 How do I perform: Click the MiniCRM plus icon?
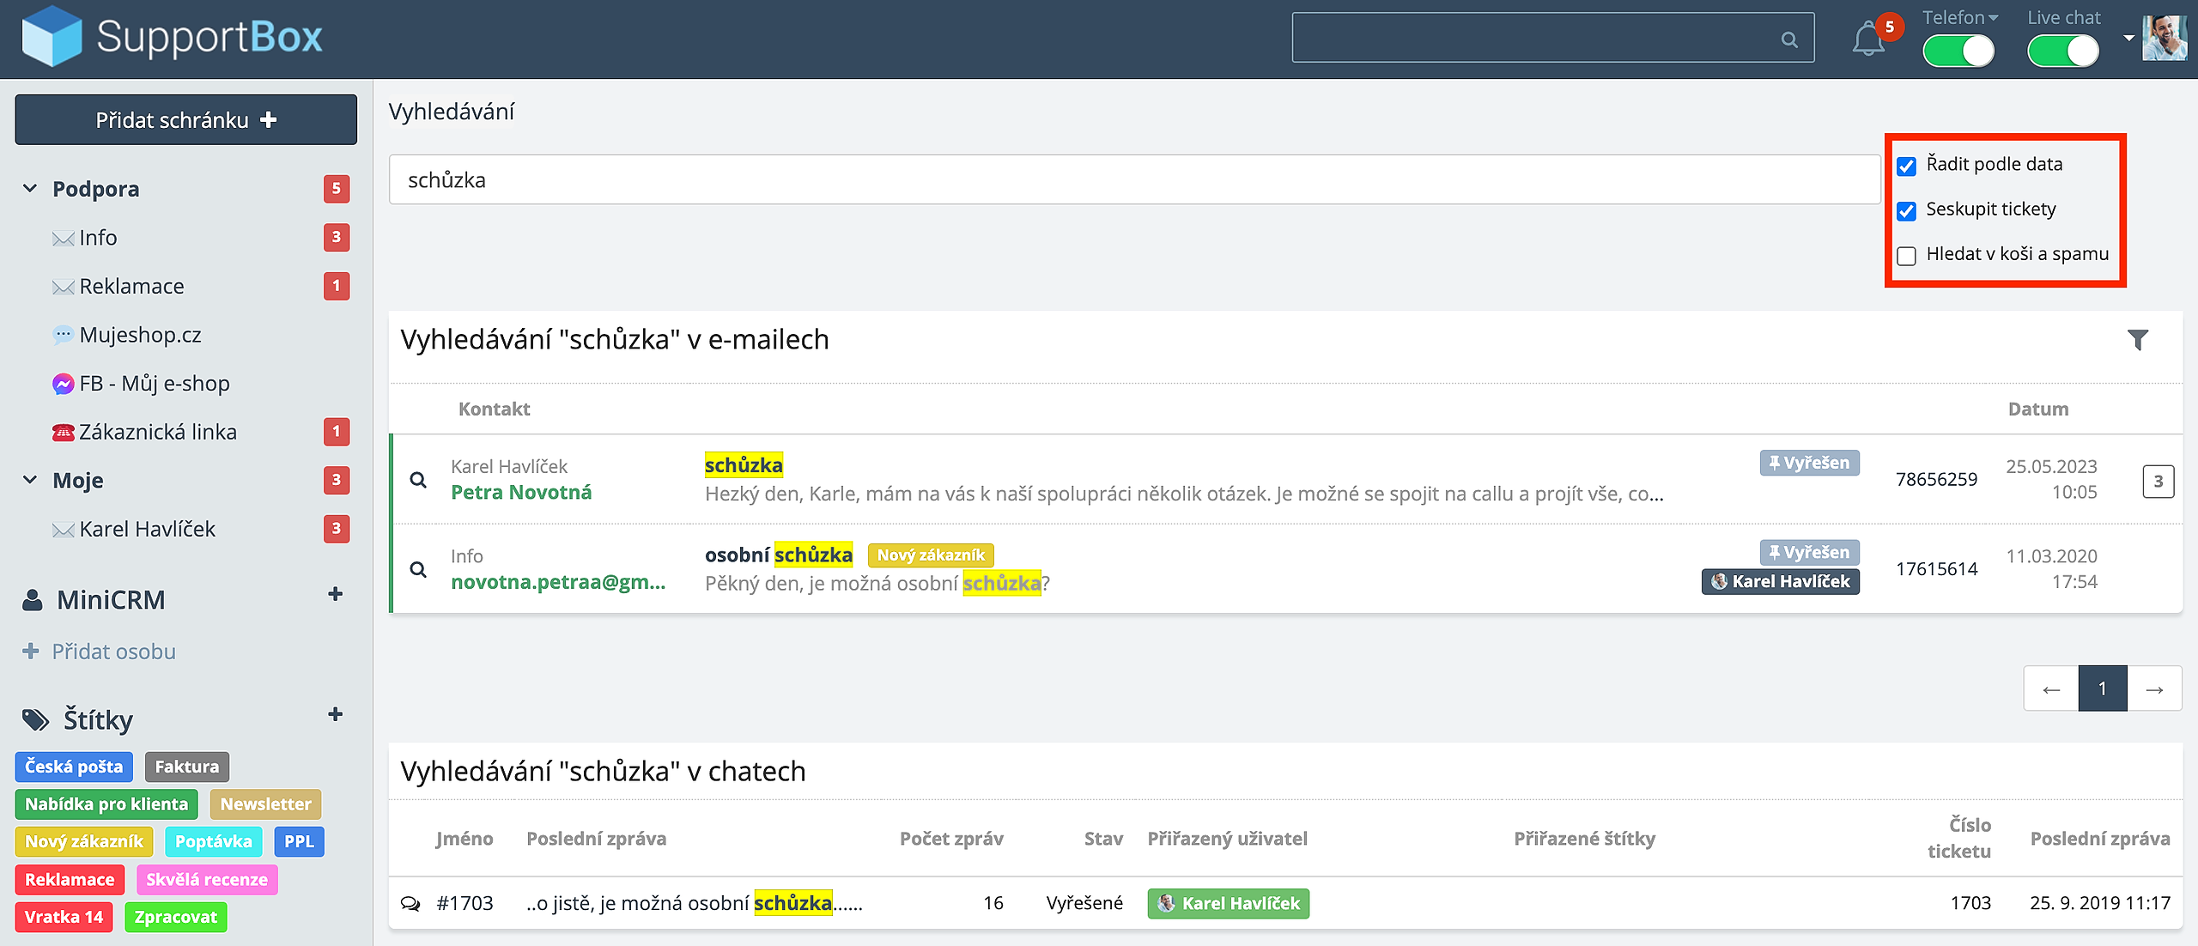[x=336, y=594]
